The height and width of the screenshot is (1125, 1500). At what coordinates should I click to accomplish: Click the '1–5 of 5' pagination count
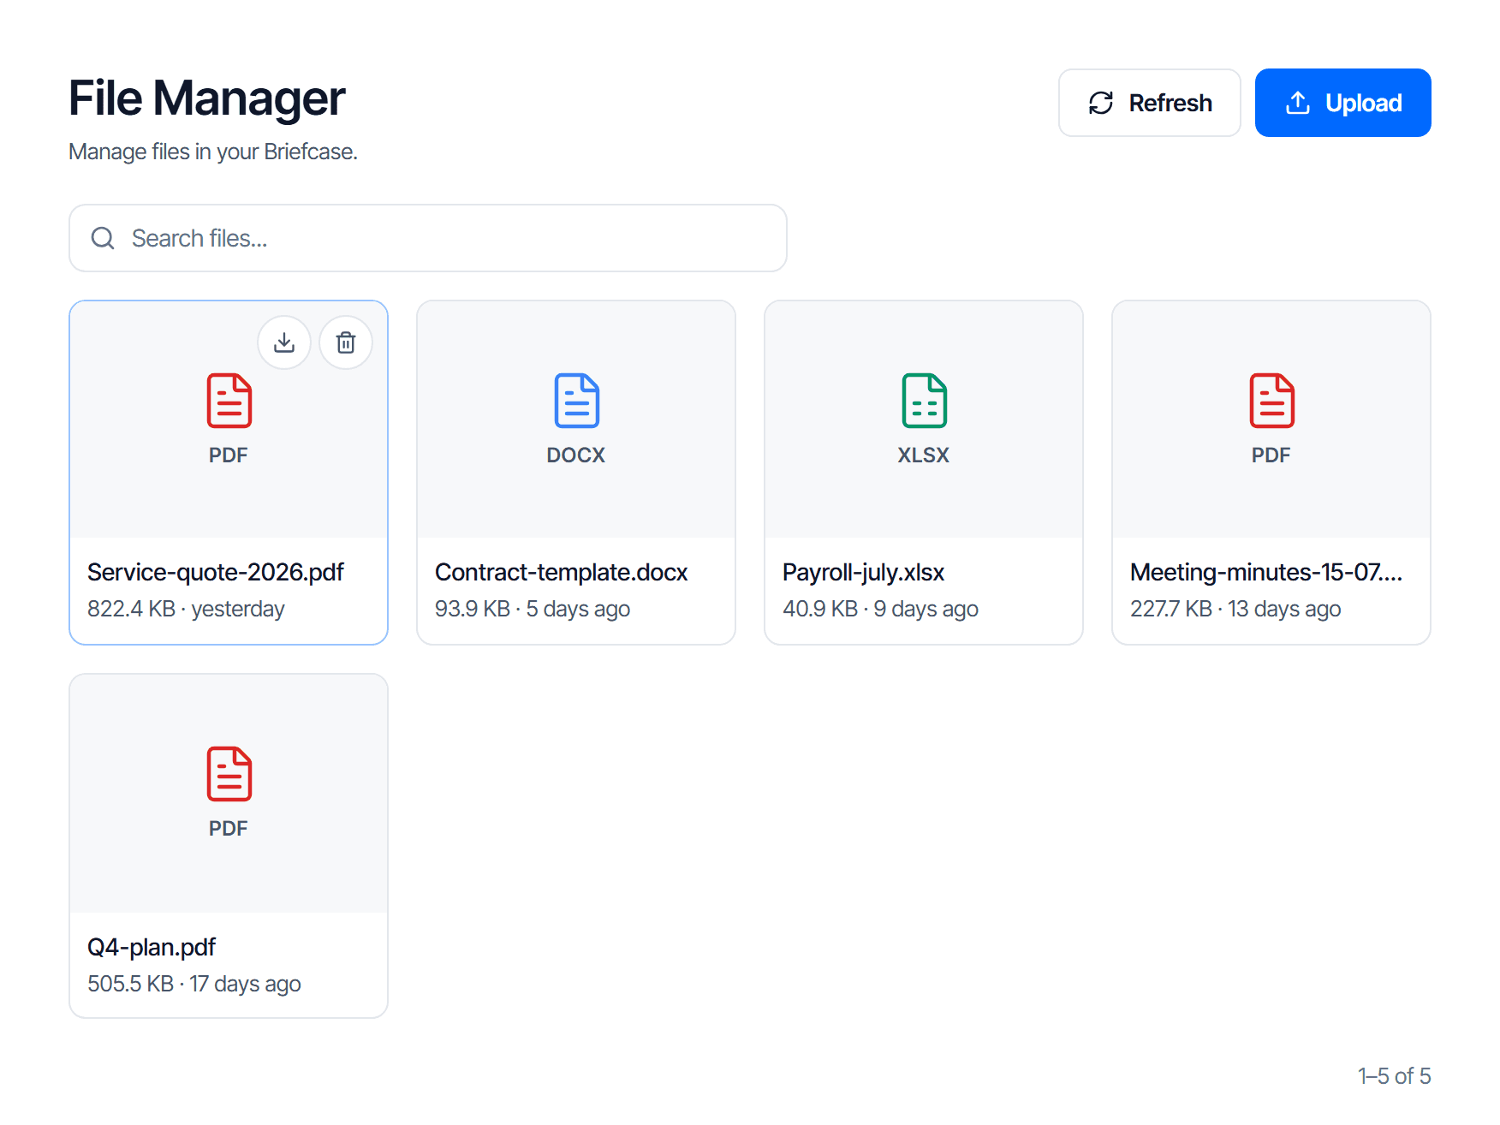pos(1394,1076)
